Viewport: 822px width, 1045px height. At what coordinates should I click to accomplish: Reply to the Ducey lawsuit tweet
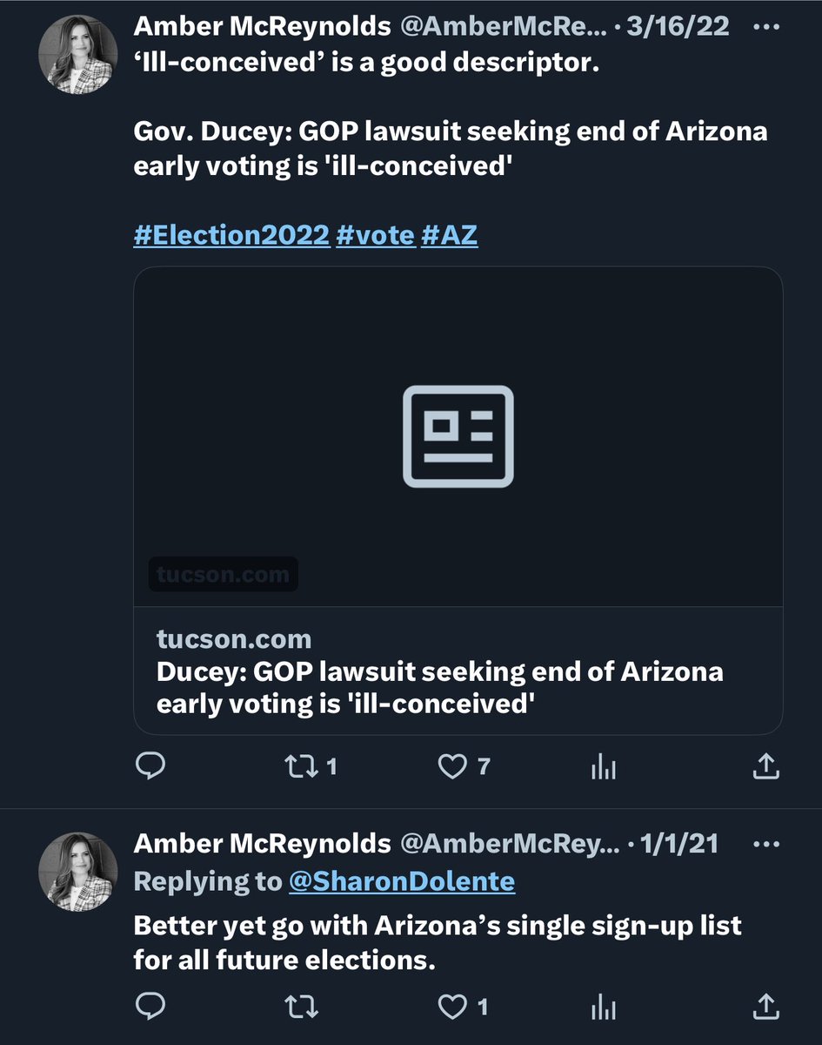[x=151, y=766]
